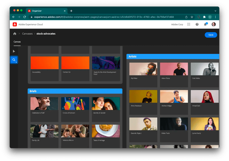The image size is (229, 161).
Task: Open Chrome profile icon in toolbar
Action: pyautogui.click(x=210, y=17)
